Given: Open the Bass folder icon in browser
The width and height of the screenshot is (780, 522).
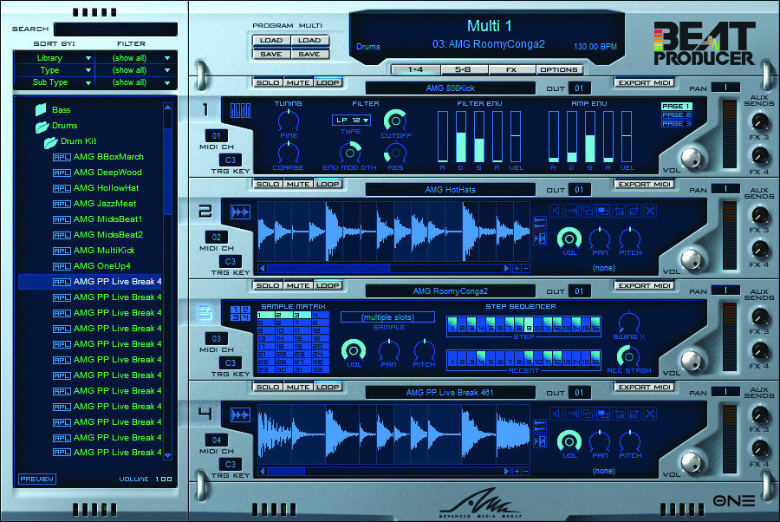Looking at the screenshot, I should (x=41, y=109).
